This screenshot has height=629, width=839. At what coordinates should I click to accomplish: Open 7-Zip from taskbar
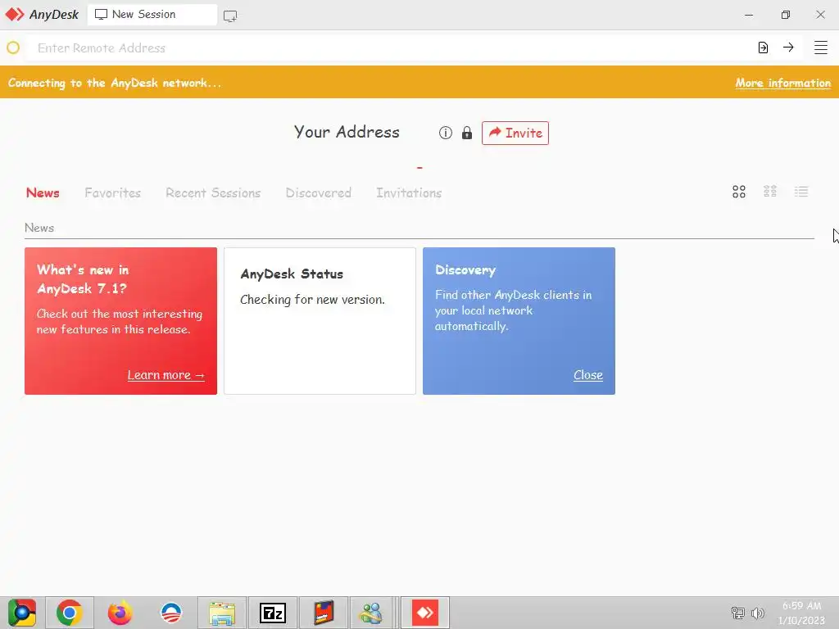pyautogui.click(x=272, y=613)
